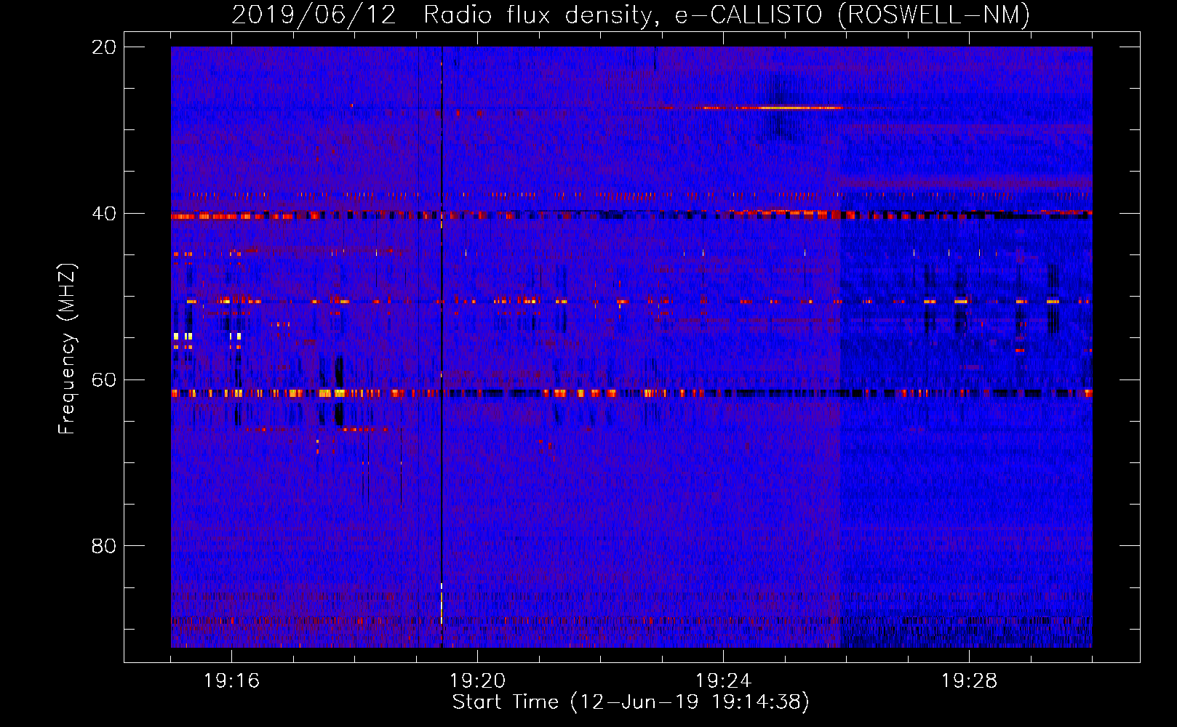Click the bright horizontal emission streak near 27 MHz
This screenshot has height=727, width=1177.
[773, 108]
